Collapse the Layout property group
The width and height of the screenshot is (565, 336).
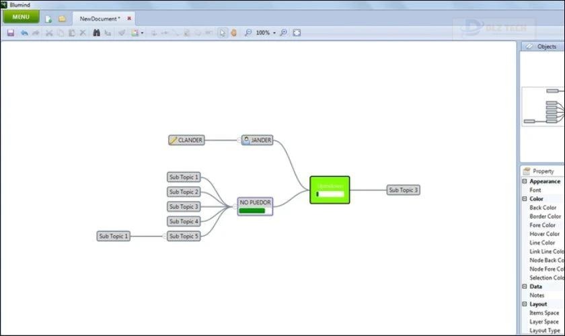point(525,304)
